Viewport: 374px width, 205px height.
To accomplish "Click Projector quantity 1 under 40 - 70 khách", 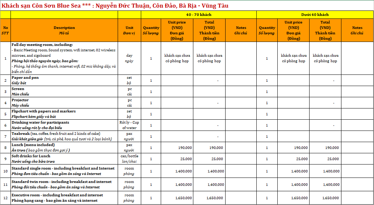I will [151, 103].
